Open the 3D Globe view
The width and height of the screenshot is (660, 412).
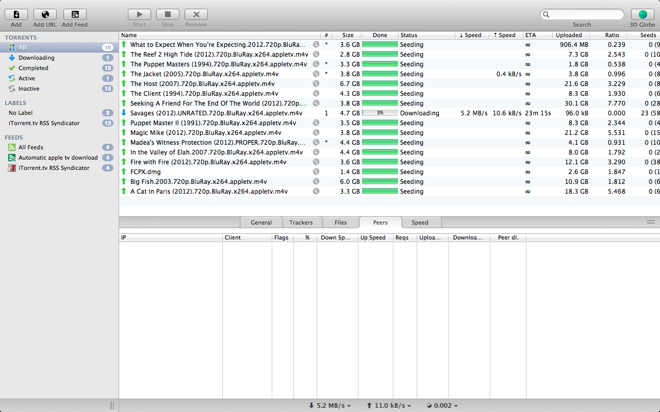point(642,14)
